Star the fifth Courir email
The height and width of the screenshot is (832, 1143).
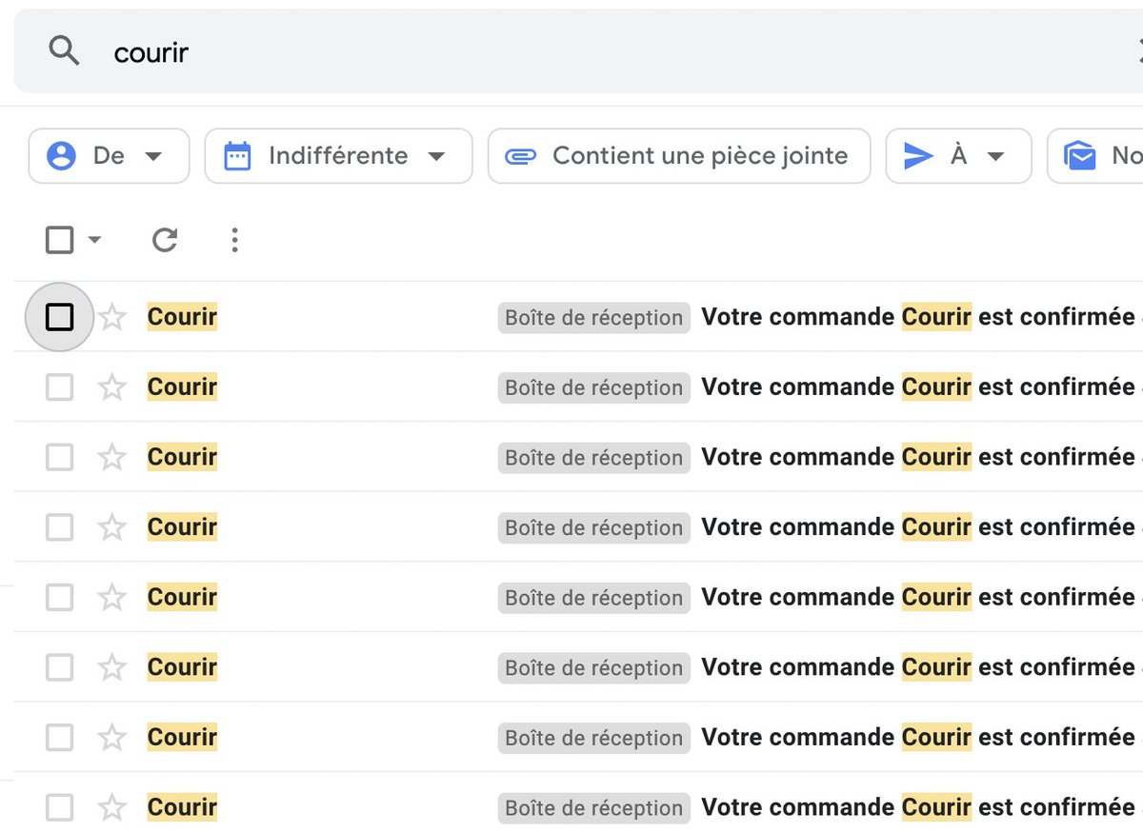(112, 598)
